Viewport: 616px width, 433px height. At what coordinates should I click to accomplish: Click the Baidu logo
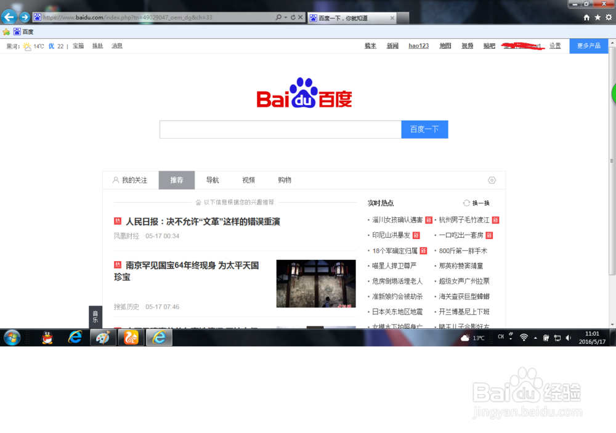(x=304, y=93)
